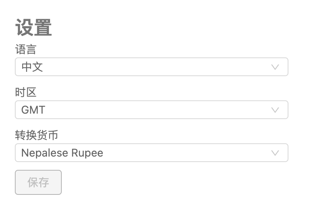
Task: Click the chevron arrow in the 语言 dropdown
Action: click(x=275, y=67)
